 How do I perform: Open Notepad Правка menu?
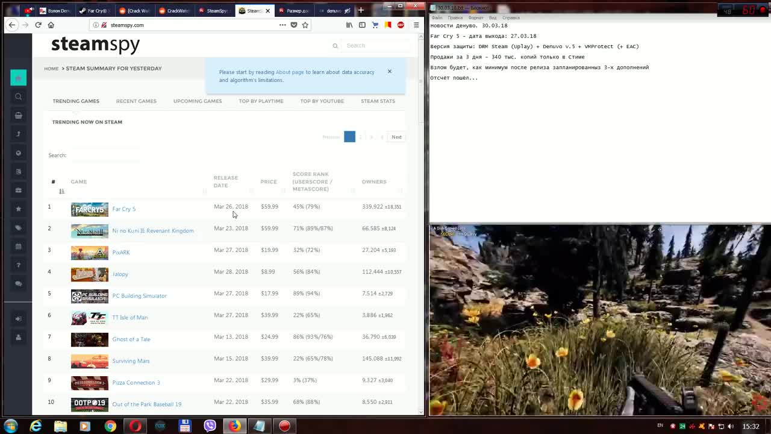455,17
